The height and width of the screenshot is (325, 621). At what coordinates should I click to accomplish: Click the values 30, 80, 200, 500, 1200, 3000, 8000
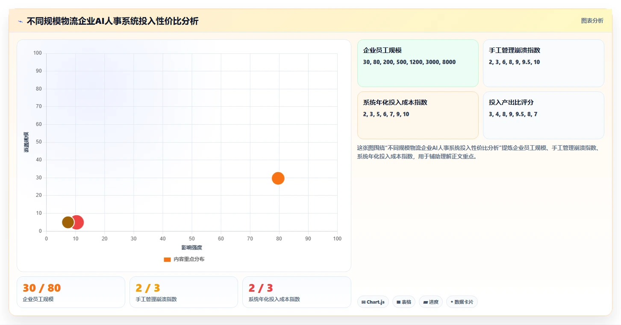point(409,62)
